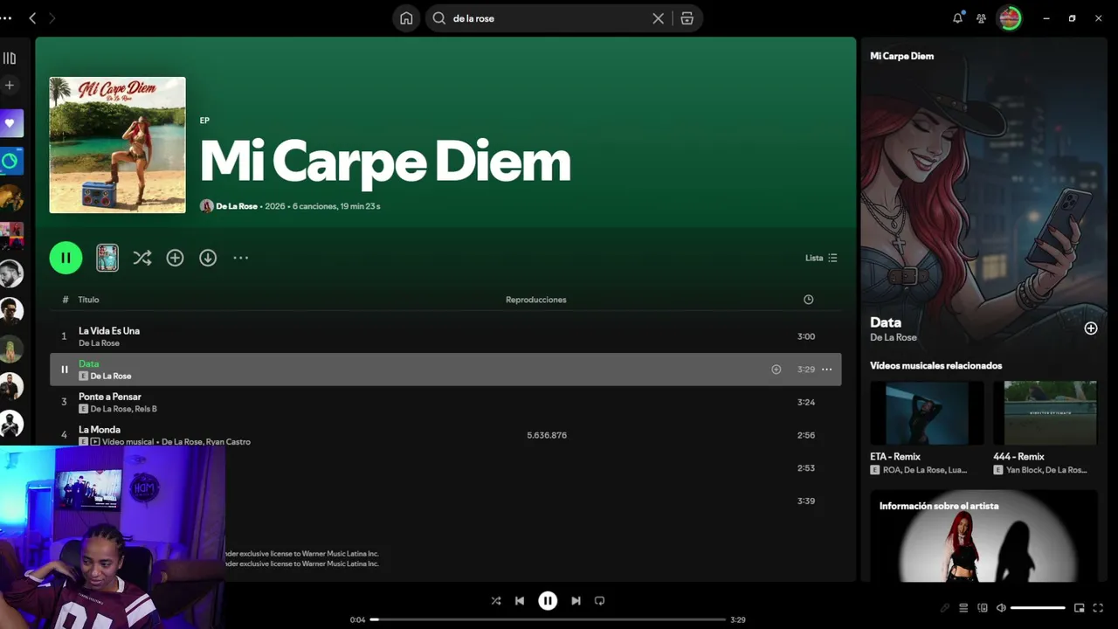This screenshot has width=1118, height=629.
Task: Open the friends activity icon
Action: point(982,18)
